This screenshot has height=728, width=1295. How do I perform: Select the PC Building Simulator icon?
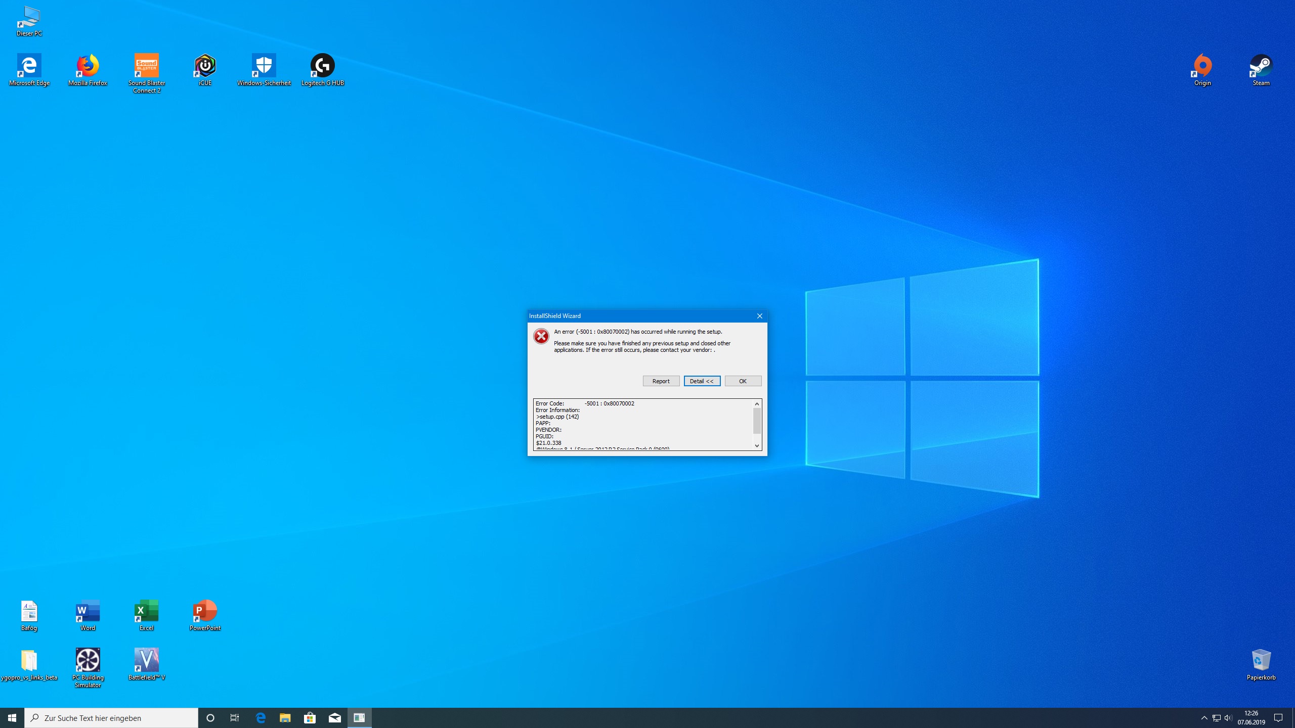click(88, 660)
